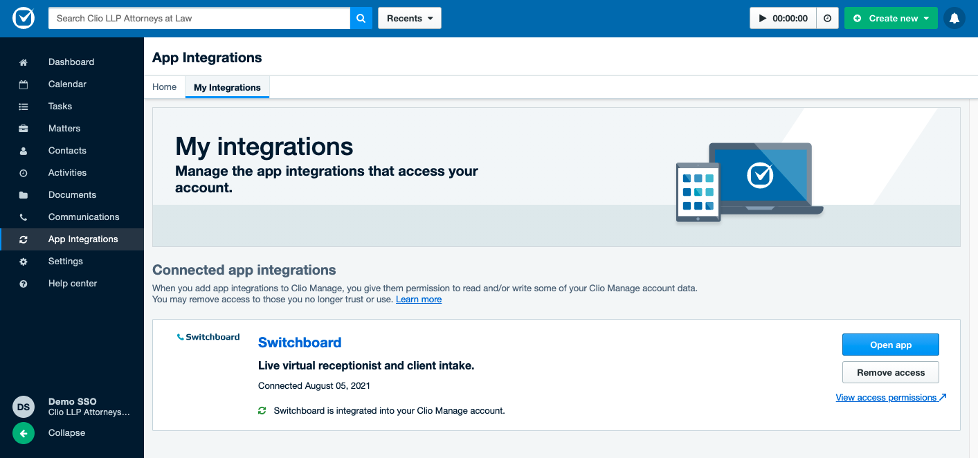The width and height of the screenshot is (978, 458).
Task: Open Settings from sidebar
Action: pos(72,262)
